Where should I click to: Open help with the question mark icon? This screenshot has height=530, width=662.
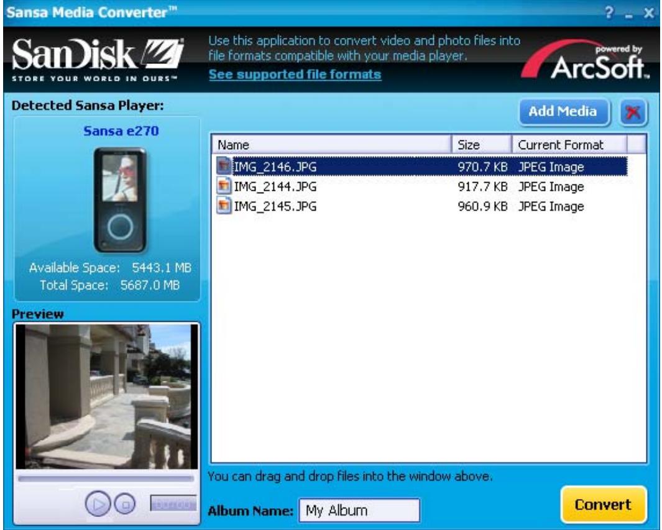(x=609, y=12)
